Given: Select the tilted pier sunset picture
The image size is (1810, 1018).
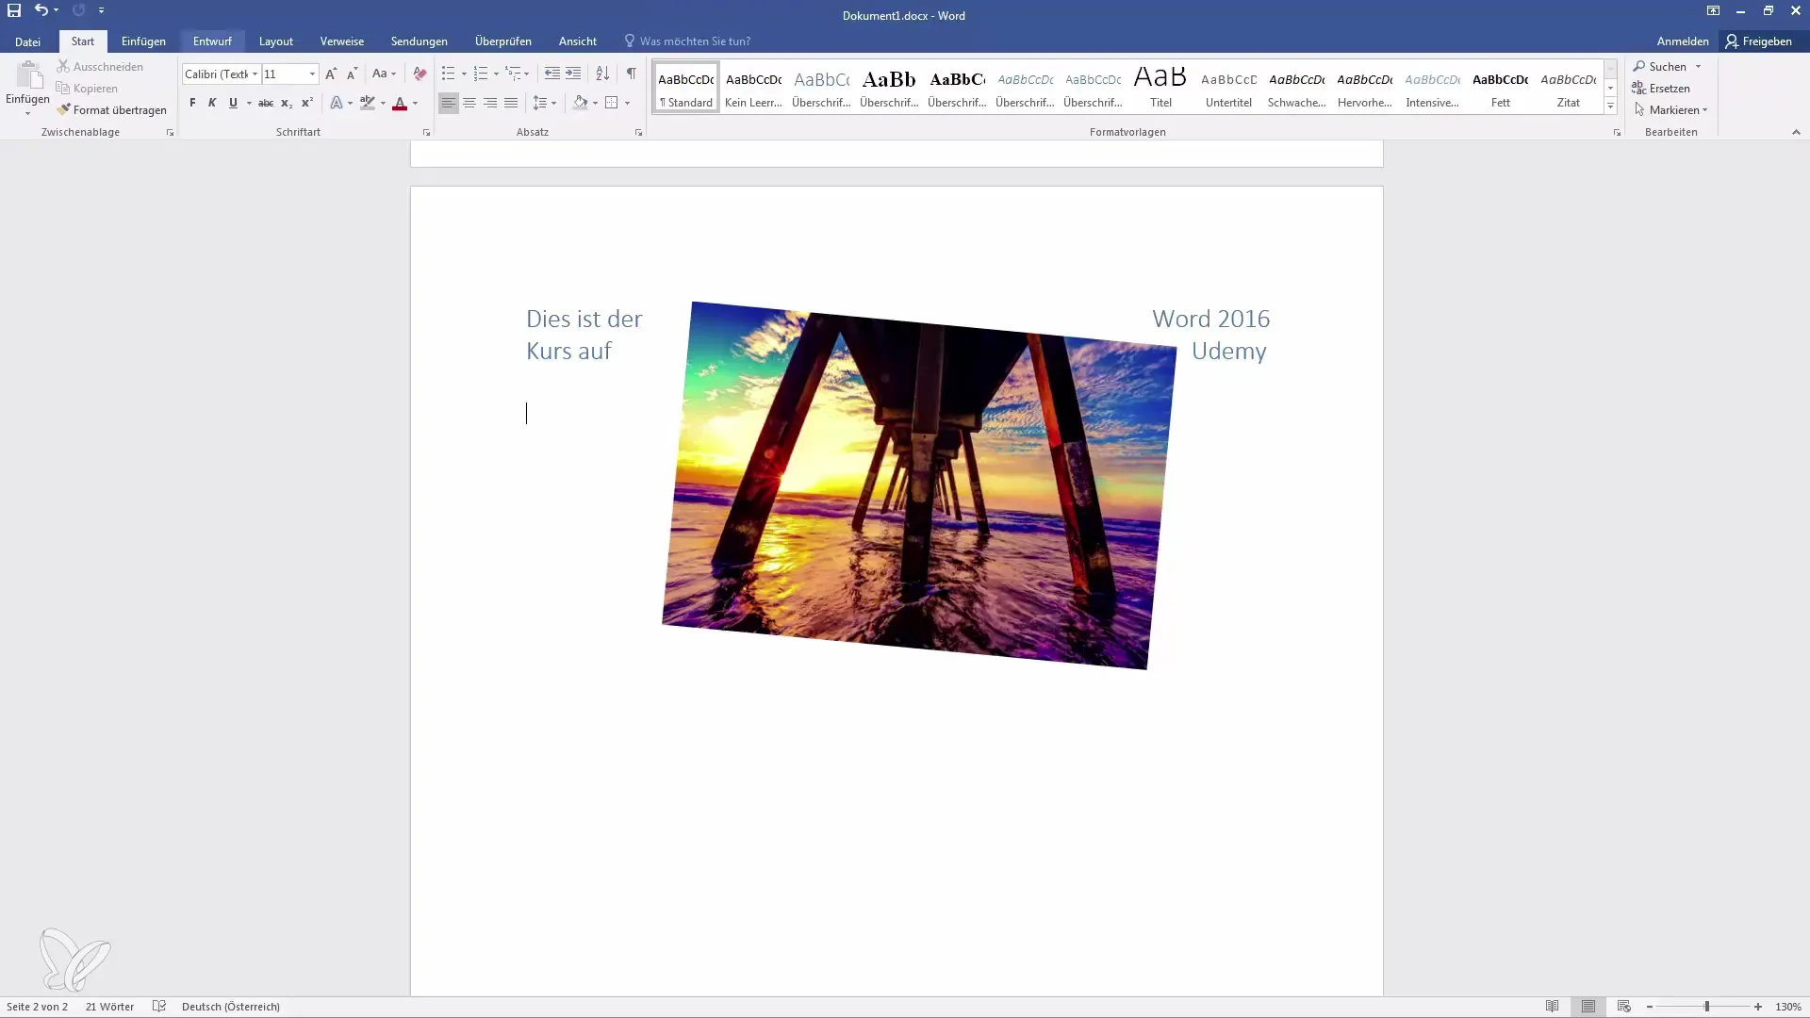Looking at the screenshot, I should 919,485.
